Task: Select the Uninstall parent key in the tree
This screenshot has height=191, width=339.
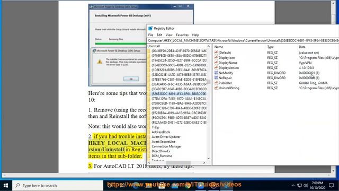Action: pyautogui.click(x=154, y=46)
